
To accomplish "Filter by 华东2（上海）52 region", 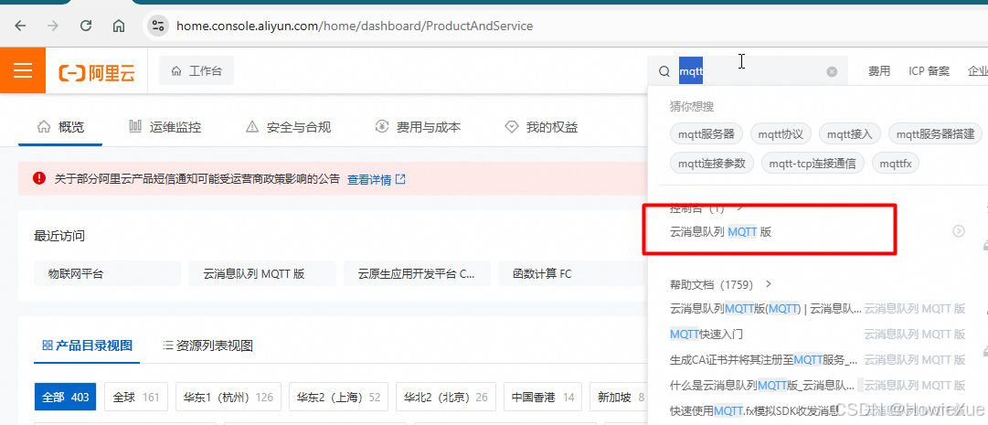I will coord(339,398).
